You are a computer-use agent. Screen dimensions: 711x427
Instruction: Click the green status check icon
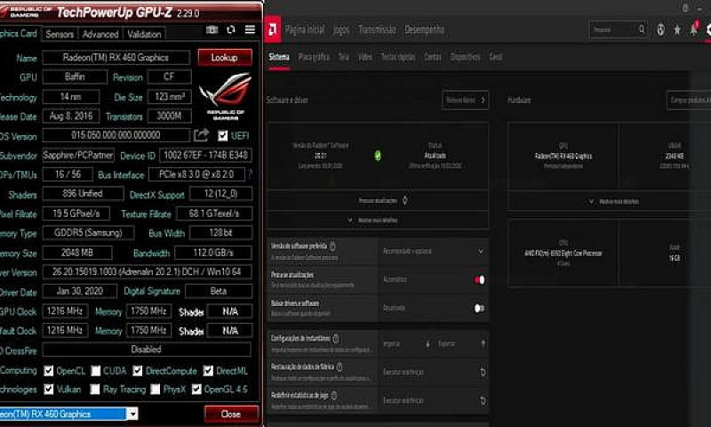[378, 156]
